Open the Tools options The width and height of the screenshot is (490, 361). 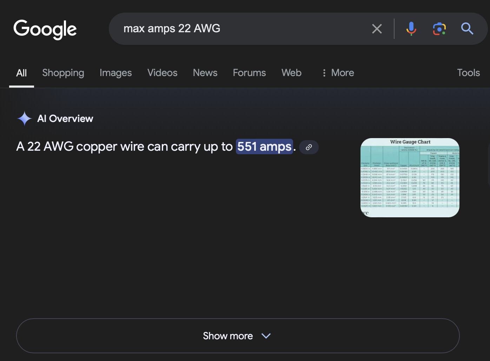pos(468,73)
